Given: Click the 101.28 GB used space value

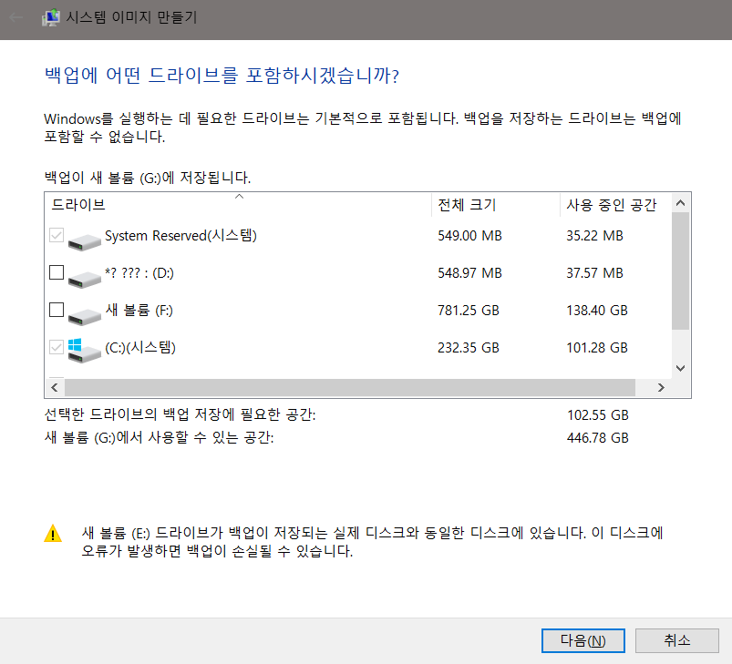Looking at the screenshot, I should tap(597, 347).
